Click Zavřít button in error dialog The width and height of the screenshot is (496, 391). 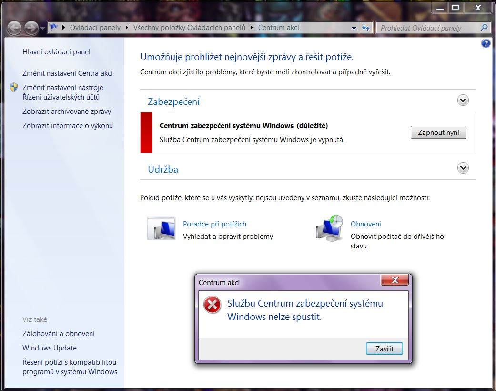pyautogui.click(x=385, y=349)
